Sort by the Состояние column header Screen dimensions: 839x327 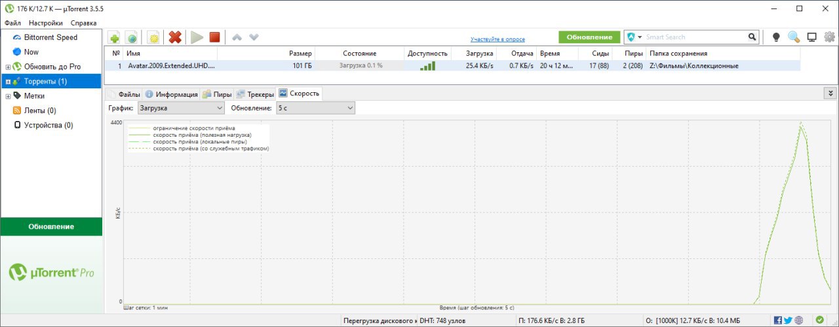click(359, 53)
